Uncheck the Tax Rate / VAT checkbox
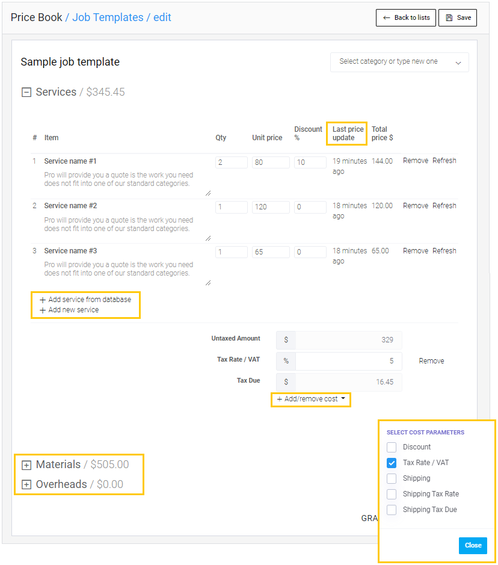The width and height of the screenshot is (498, 565). pos(392,463)
